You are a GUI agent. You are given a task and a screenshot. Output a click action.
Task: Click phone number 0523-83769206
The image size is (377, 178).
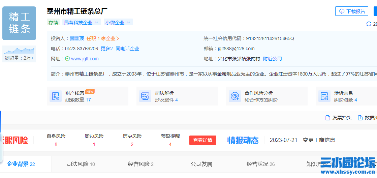(82, 49)
